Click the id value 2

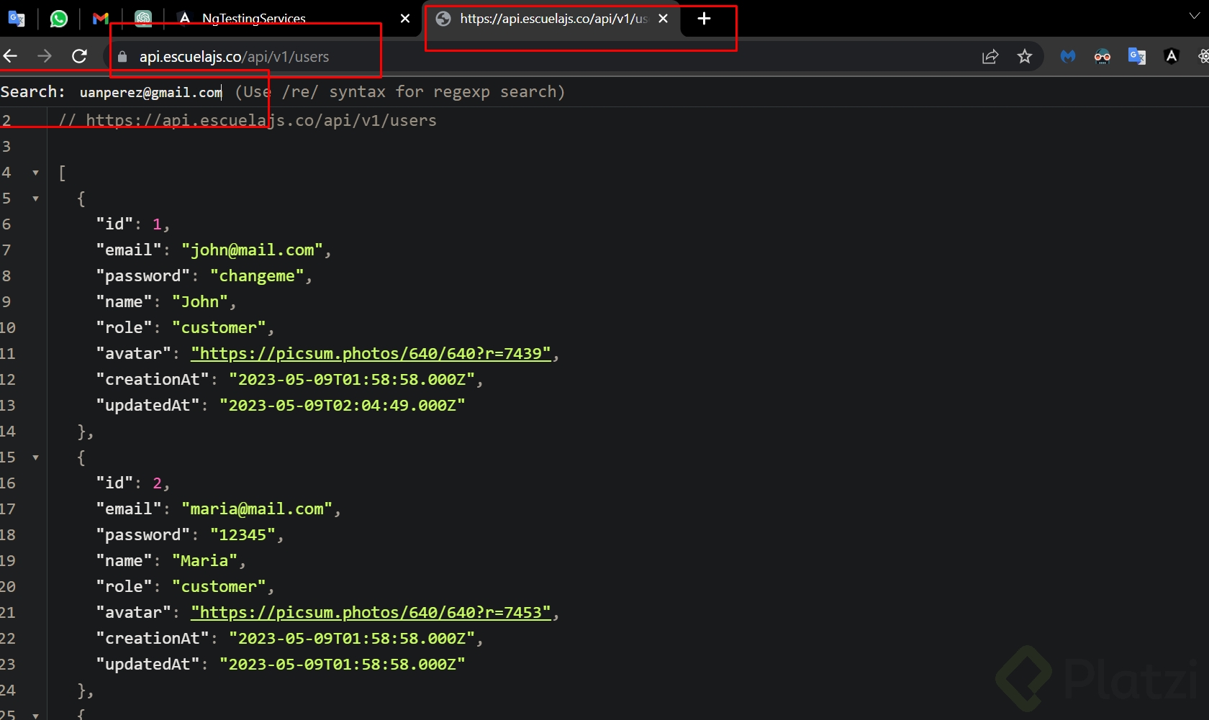pyautogui.click(x=157, y=483)
